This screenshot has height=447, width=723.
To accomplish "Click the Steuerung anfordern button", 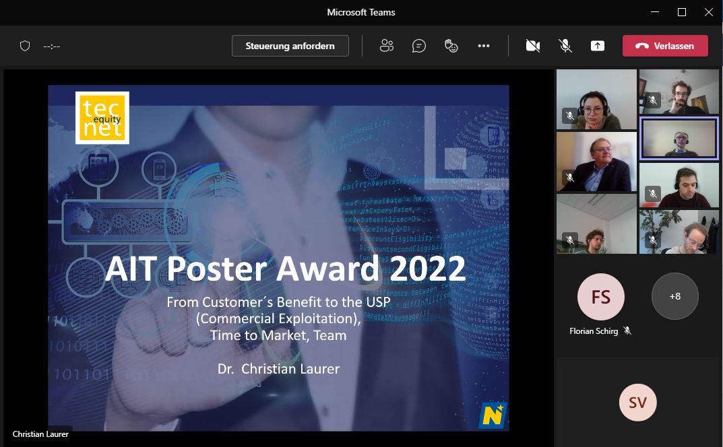I will coord(290,46).
